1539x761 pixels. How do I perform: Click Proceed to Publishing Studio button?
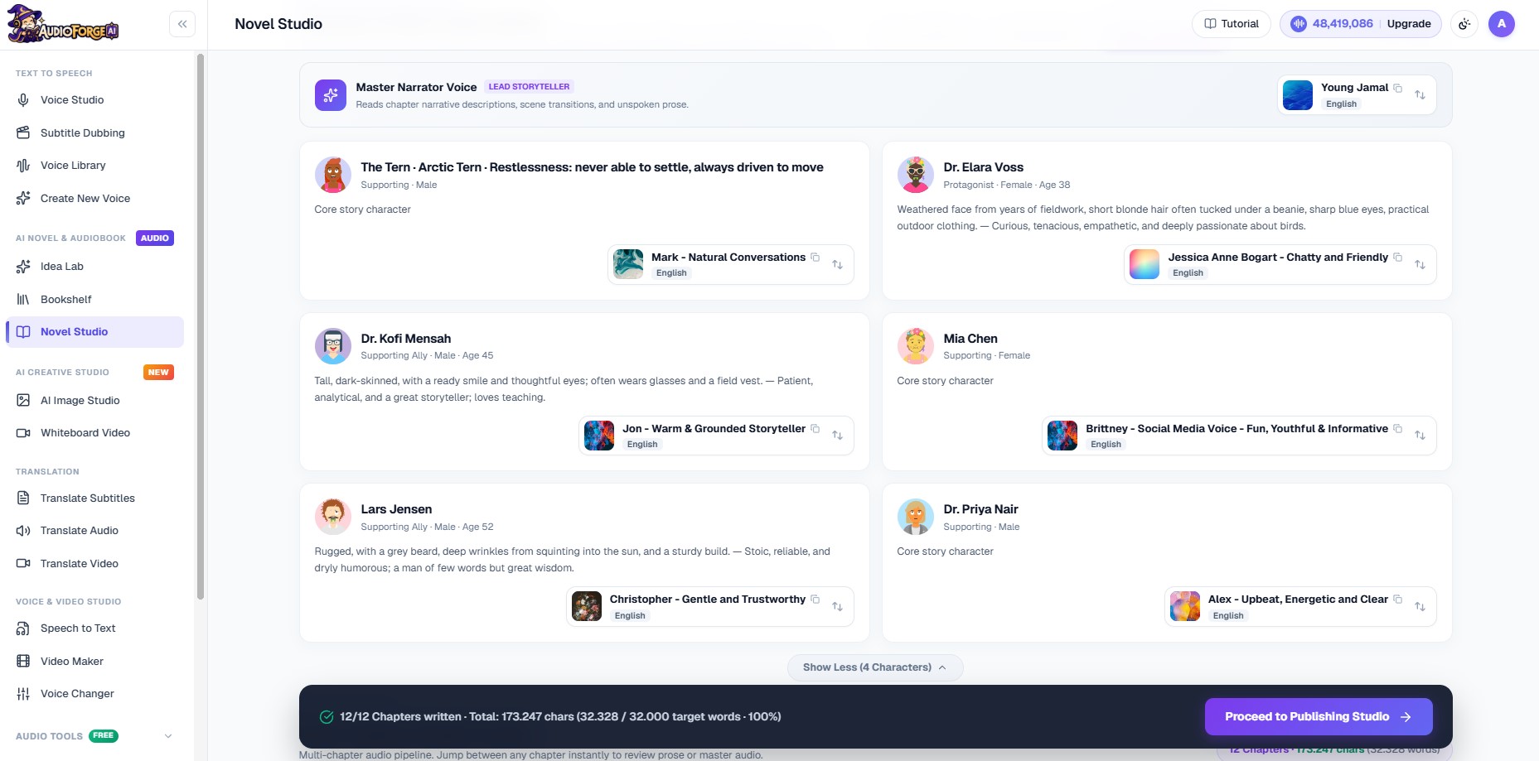coord(1319,717)
